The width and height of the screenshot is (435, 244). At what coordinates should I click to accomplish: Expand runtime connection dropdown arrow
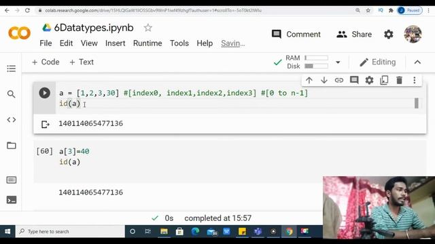click(x=338, y=62)
